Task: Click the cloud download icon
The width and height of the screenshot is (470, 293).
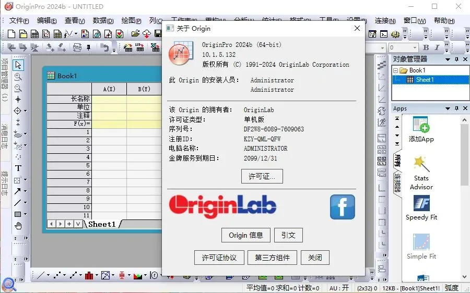Action: 147,34
